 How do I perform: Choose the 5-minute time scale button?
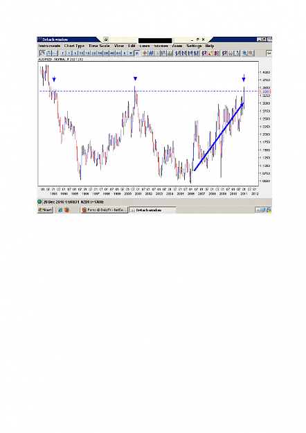(x=75, y=53)
